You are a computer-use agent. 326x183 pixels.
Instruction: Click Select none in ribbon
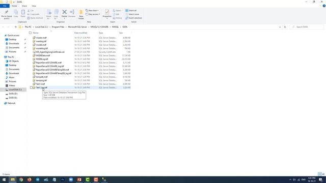[x=132, y=14]
